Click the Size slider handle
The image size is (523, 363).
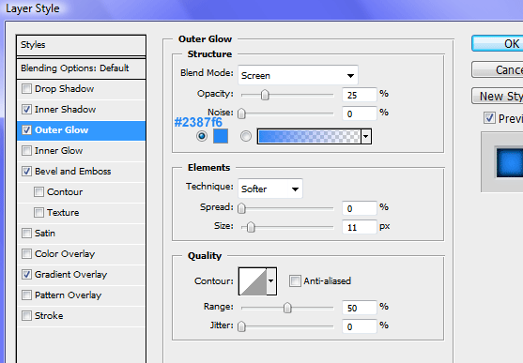coord(251,227)
